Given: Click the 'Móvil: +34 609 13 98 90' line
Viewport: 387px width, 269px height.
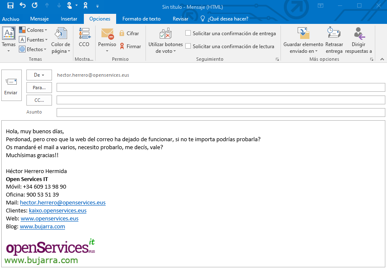Looking at the screenshot, I should point(36,186).
